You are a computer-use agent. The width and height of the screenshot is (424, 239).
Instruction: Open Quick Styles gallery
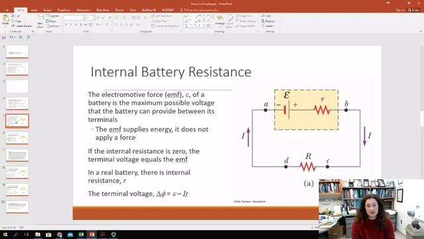click(x=230, y=21)
